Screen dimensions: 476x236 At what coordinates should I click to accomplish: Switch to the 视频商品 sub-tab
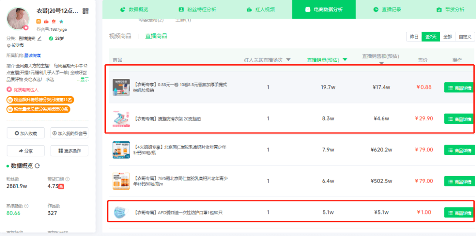120,37
